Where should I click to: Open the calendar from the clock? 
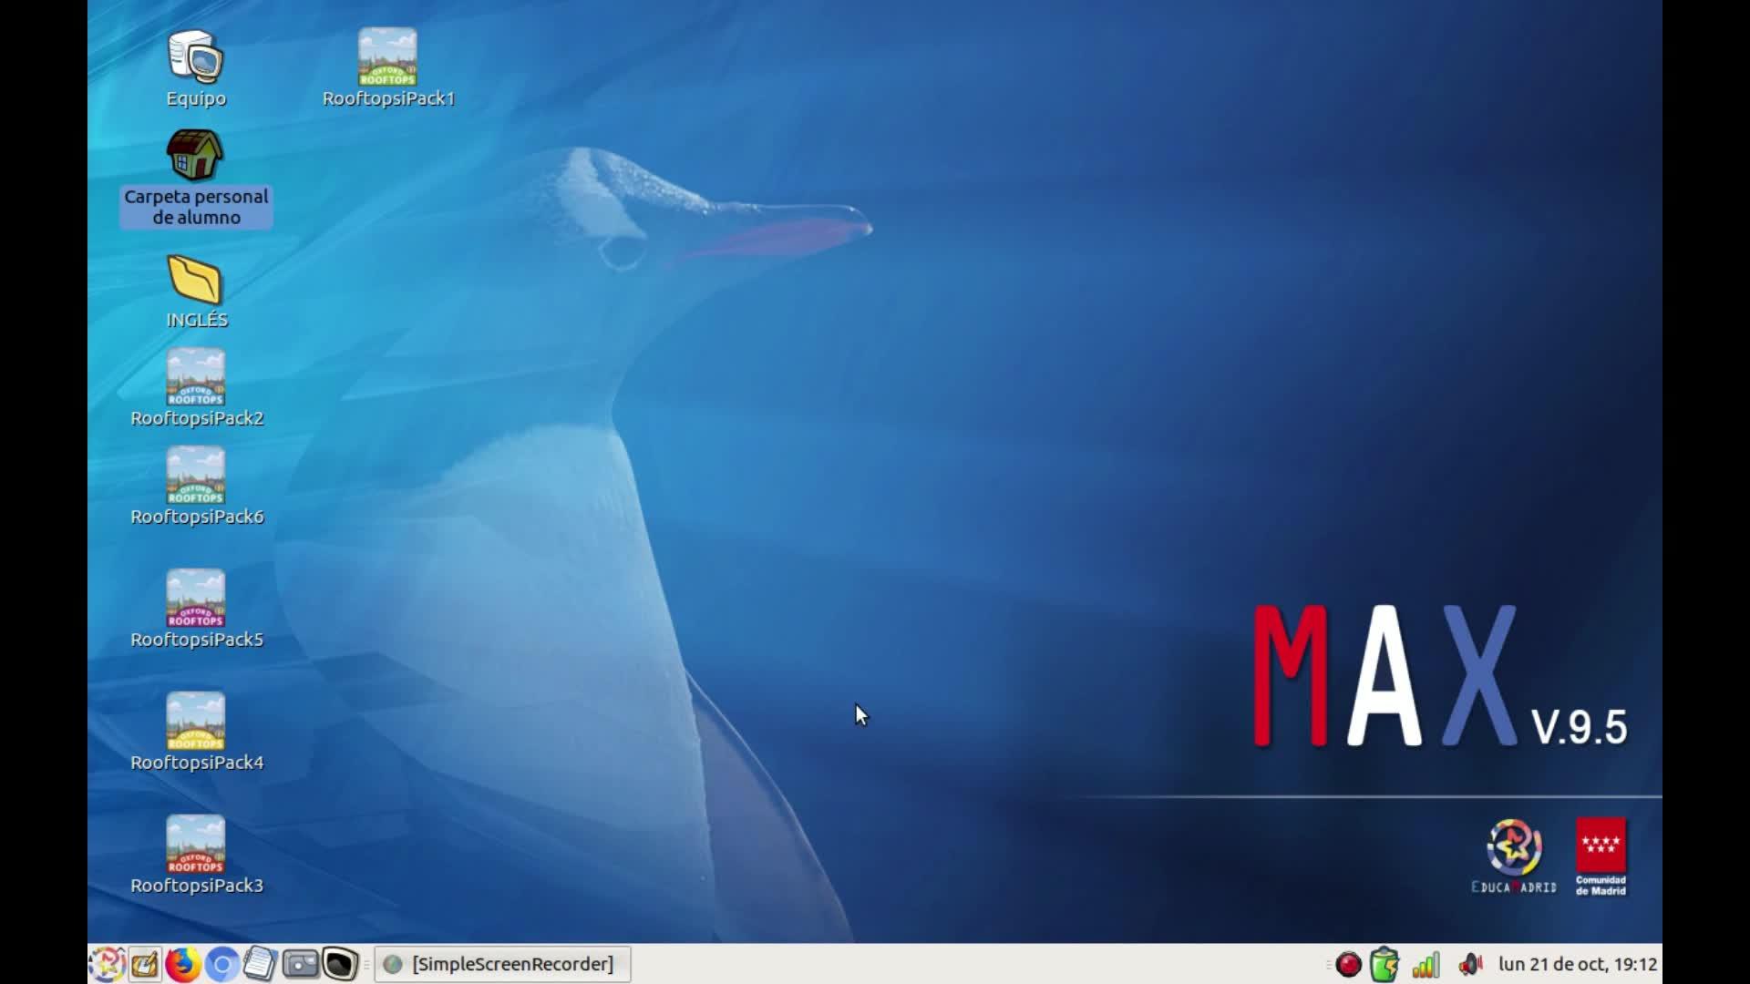click(x=1578, y=964)
